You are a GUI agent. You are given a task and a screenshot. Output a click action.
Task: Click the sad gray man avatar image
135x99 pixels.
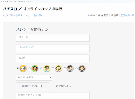click(70, 68)
